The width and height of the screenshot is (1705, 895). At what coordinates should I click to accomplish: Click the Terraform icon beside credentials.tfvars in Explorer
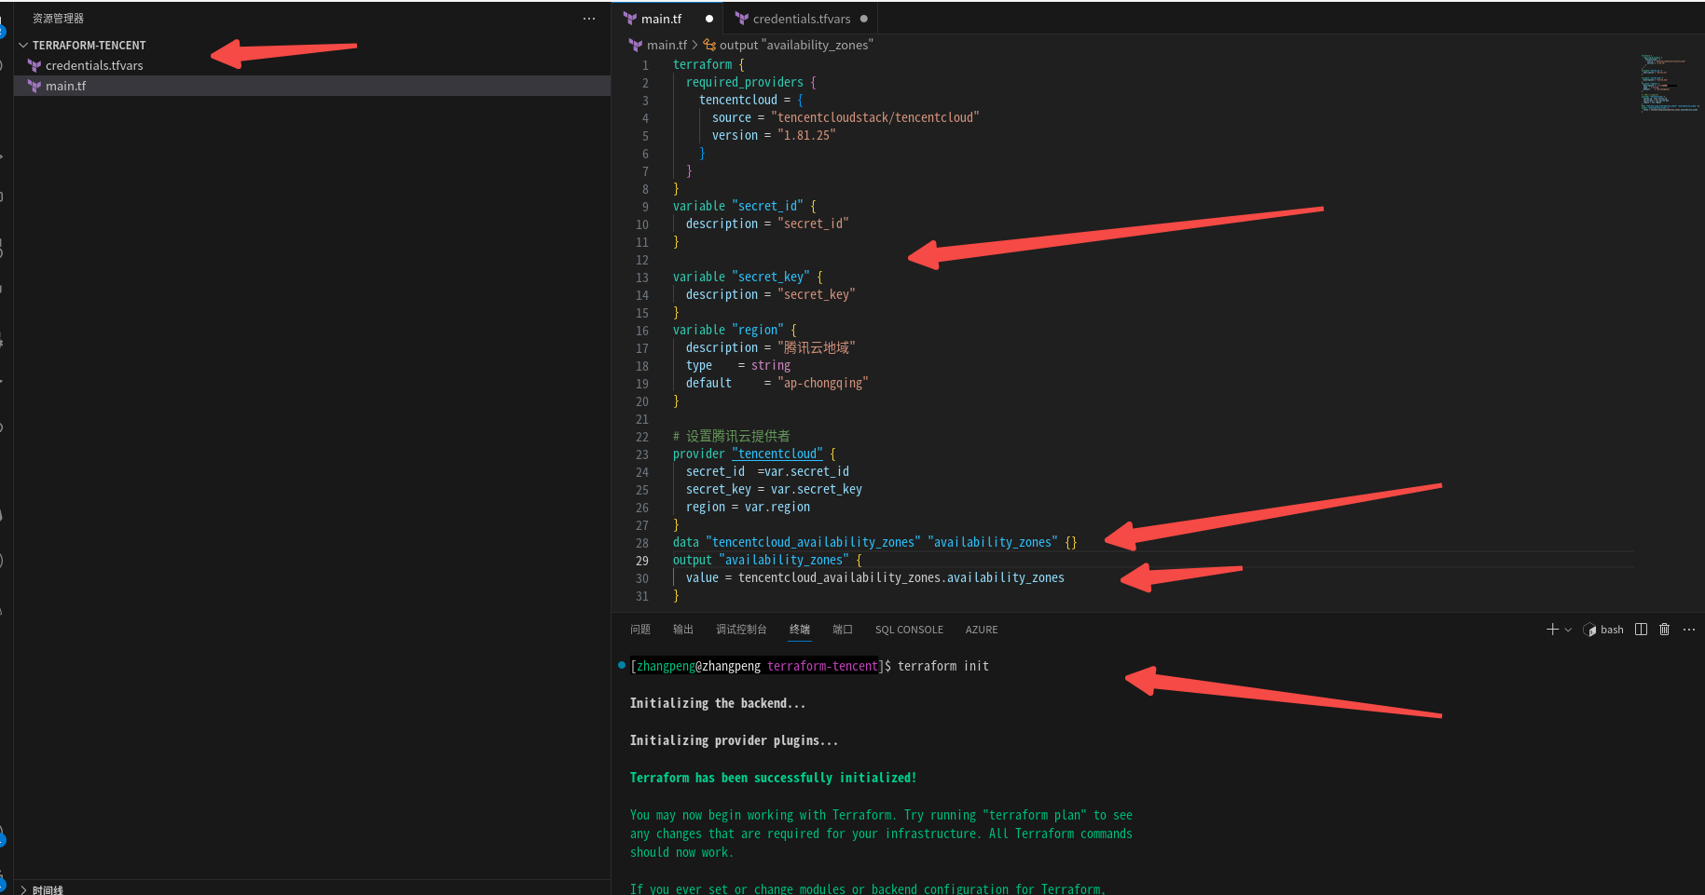(34, 65)
